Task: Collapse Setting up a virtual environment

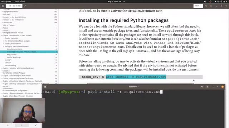Action: tap(3, 47)
